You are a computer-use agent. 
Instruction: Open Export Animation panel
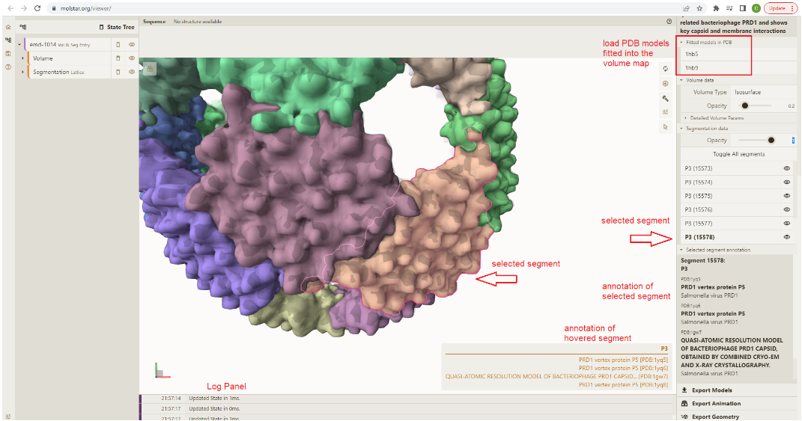[716, 404]
